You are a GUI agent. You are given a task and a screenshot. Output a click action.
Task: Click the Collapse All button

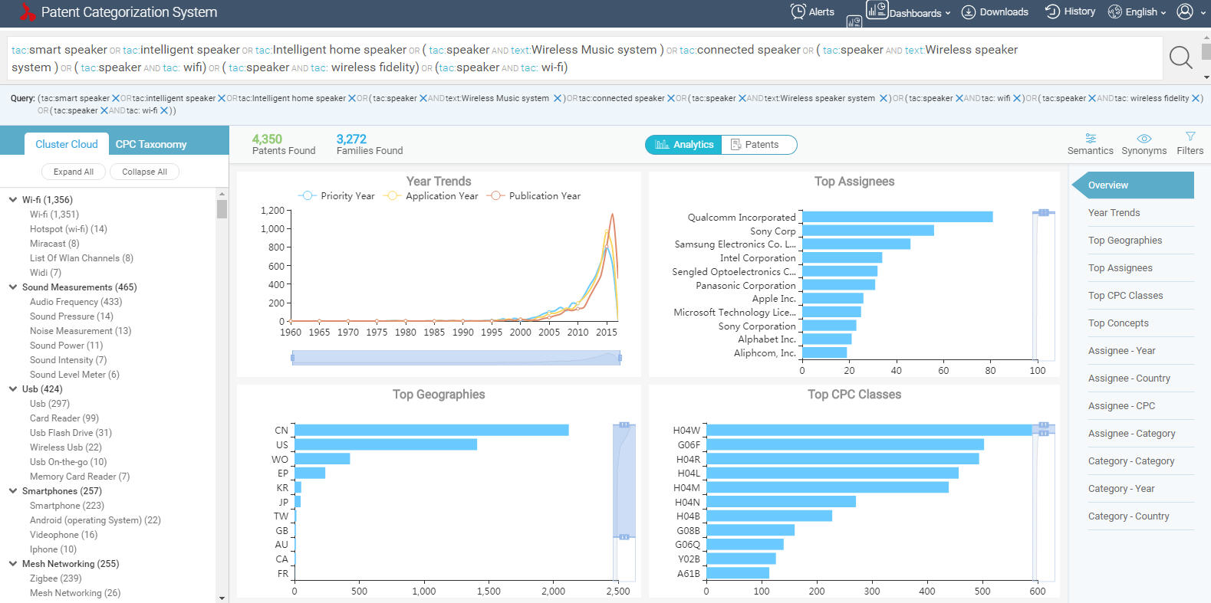pyautogui.click(x=144, y=172)
